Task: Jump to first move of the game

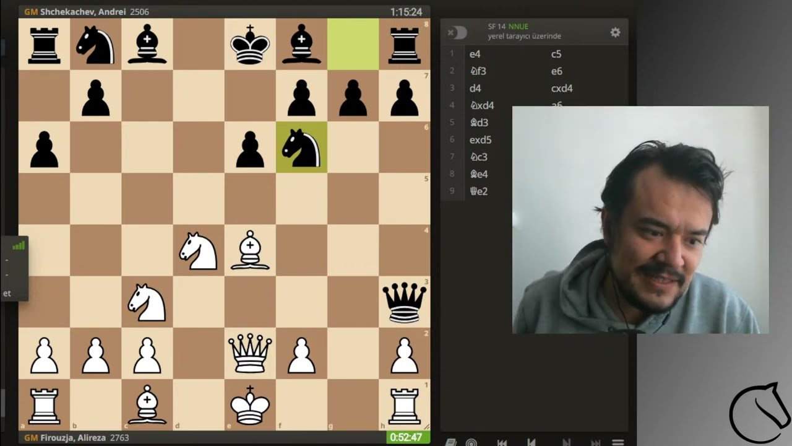Action: (x=502, y=442)
